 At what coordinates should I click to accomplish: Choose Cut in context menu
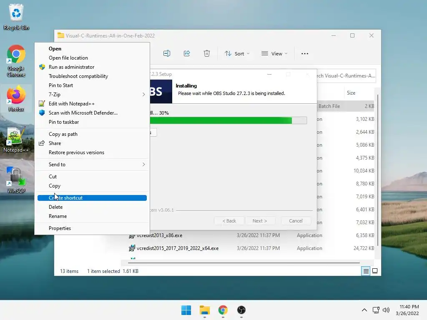click(x=92, y=177)
